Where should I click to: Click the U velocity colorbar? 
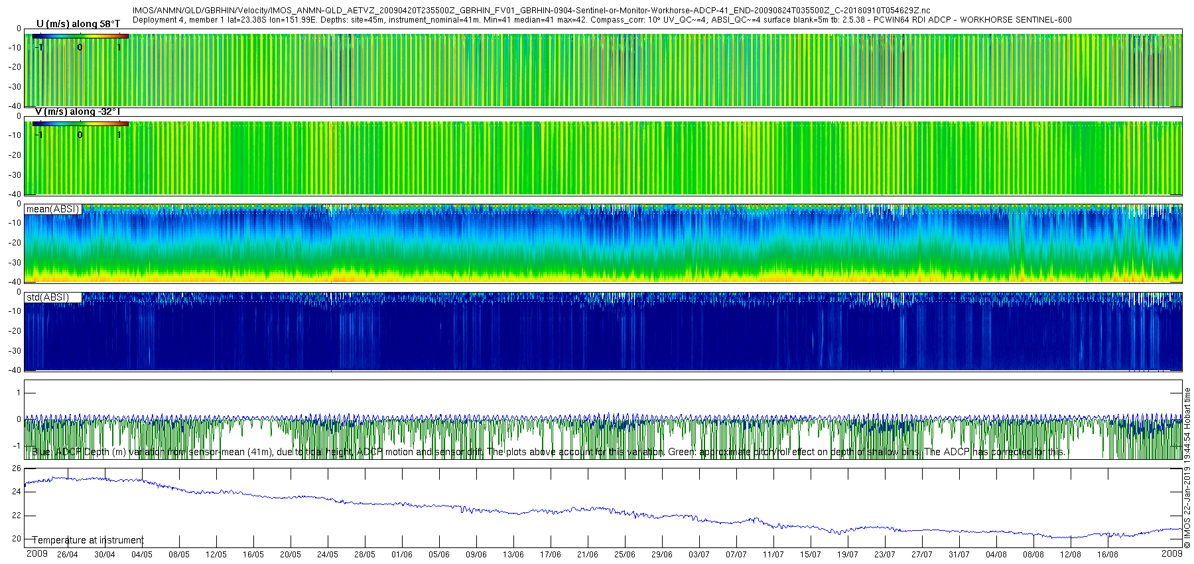coord(80,36)
